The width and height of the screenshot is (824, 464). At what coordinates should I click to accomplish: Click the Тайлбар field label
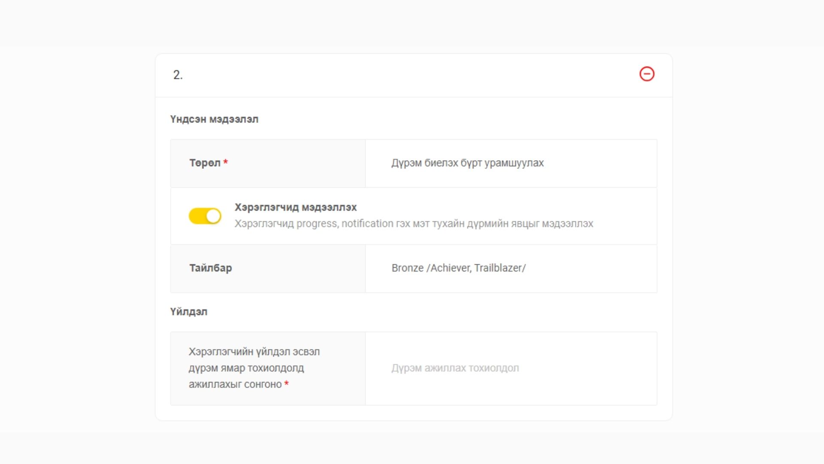click(x=210, y=268)
